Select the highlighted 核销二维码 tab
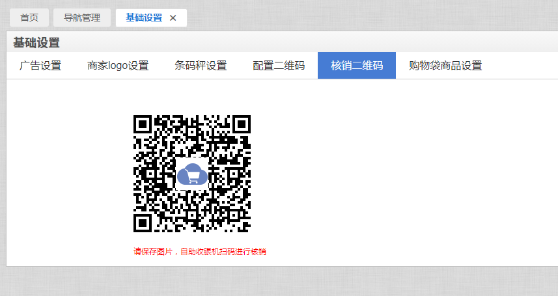 coord(357,66)
